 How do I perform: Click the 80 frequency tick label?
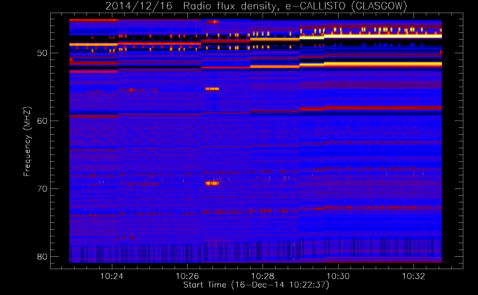(42, 257)
